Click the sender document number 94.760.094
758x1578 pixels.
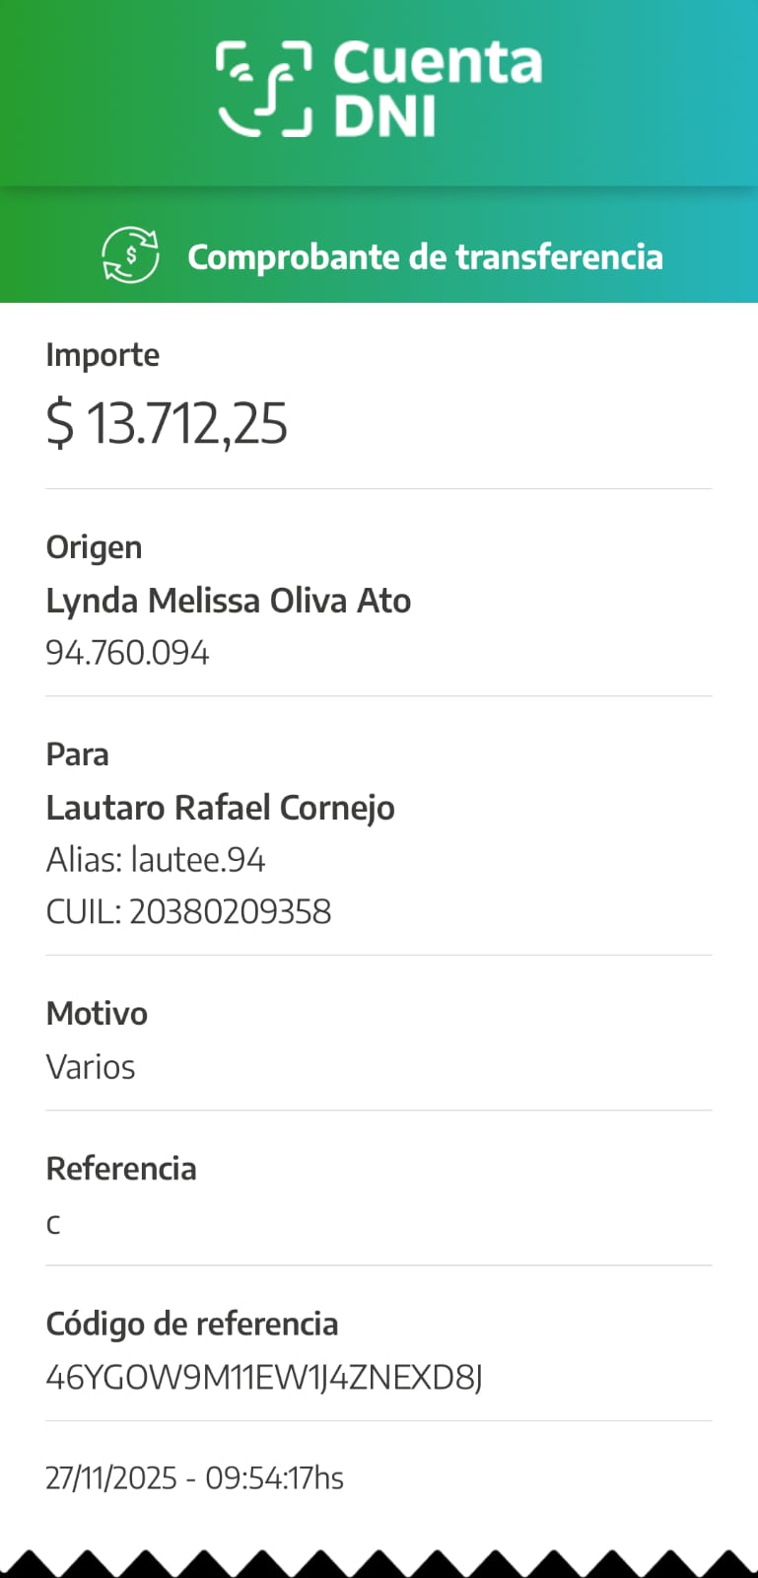point(127,653)
